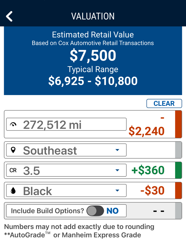Tap the VALUATION header title
This screenshot has width=186, height=244.
[x=93, y=17]
